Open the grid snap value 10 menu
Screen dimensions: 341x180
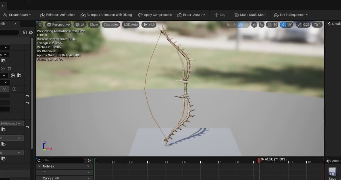(275, 25)
